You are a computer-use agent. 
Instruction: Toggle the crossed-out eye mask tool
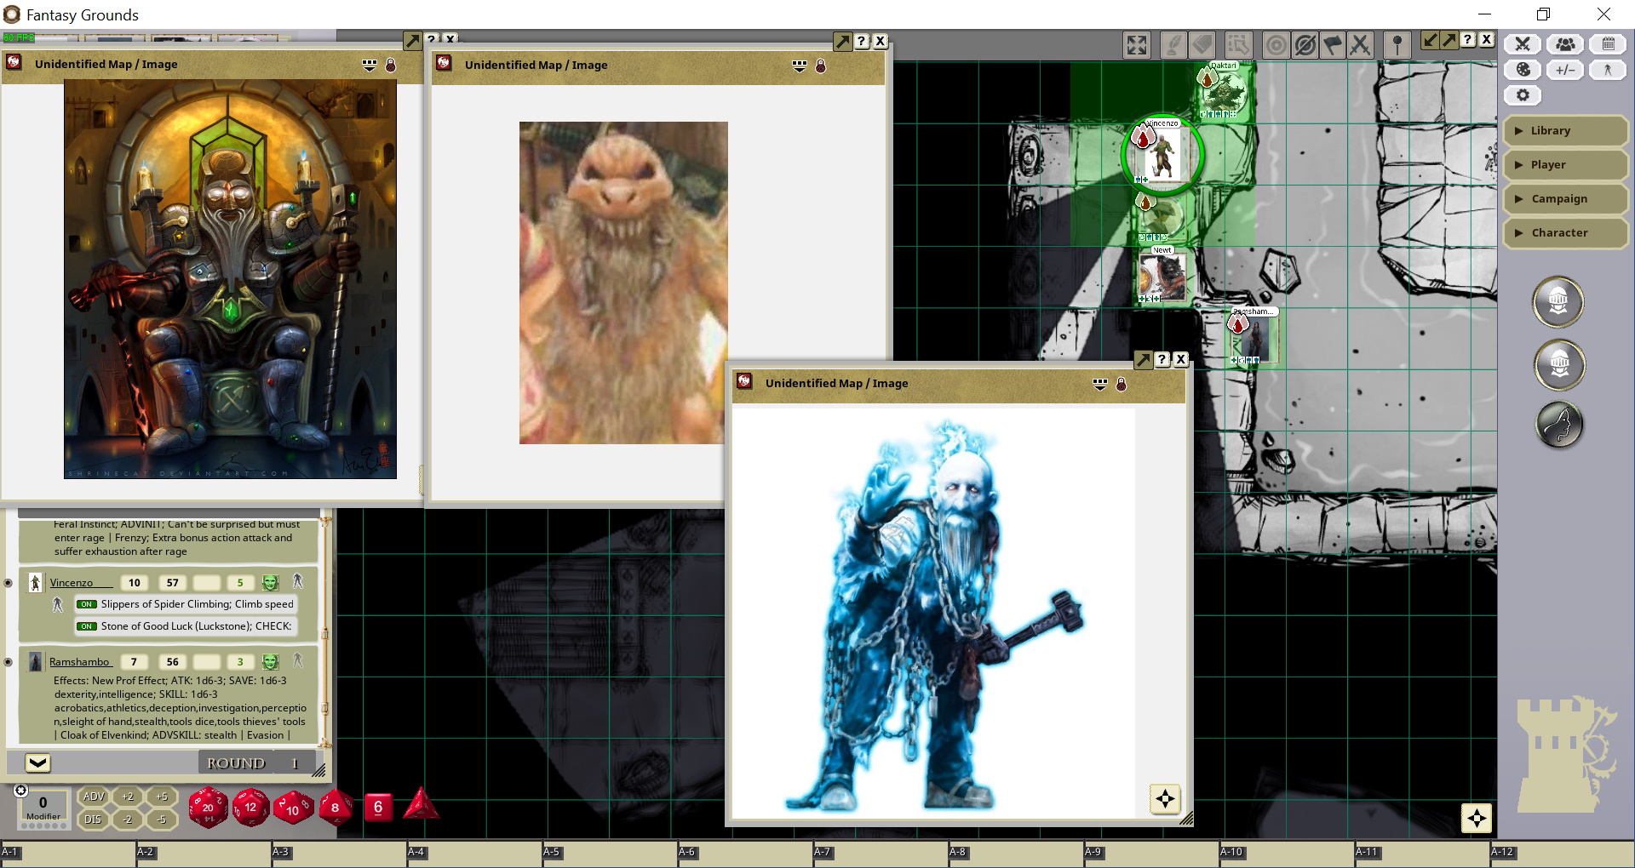tap(1305, 45)
